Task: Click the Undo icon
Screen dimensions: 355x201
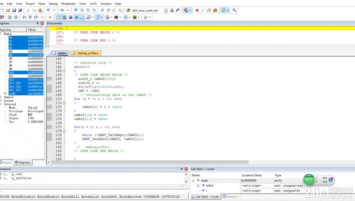Action: [48, 11]
